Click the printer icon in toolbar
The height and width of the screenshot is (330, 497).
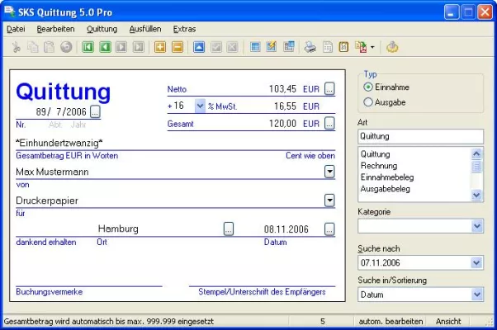pos(310,47)
